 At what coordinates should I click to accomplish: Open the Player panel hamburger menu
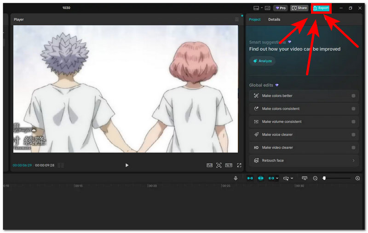pos(237,19)
